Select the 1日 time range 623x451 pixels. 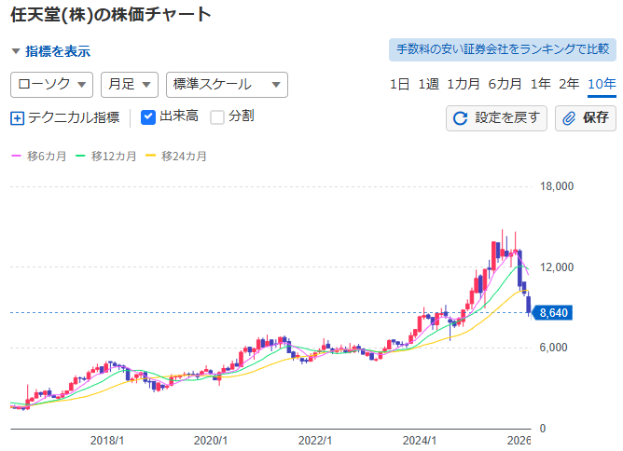pyautogui.click(x=399, y=84)
